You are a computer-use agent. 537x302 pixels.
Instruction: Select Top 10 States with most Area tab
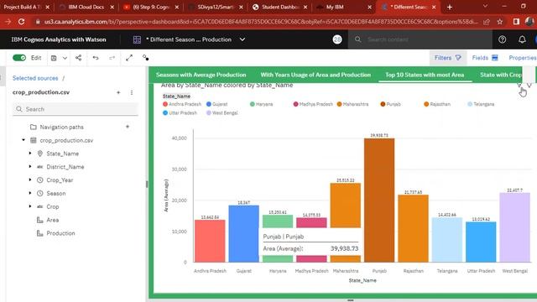point(425,75)
